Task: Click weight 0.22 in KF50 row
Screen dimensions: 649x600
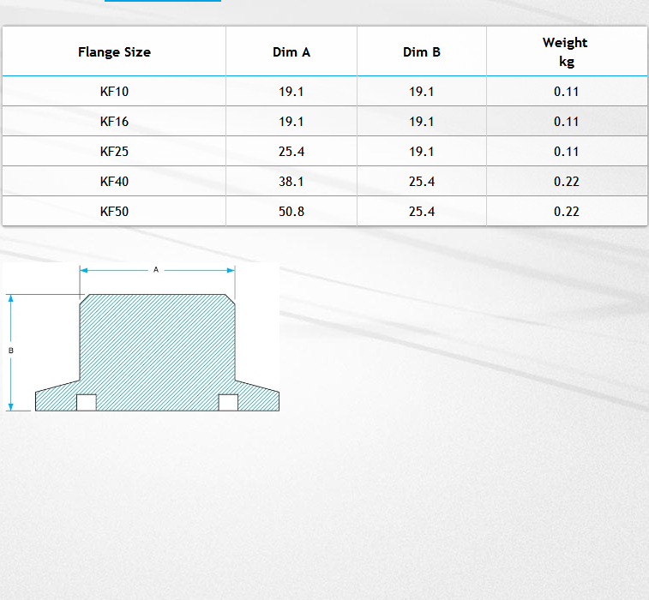Action: pyautogui.click(x=567, y=211)
